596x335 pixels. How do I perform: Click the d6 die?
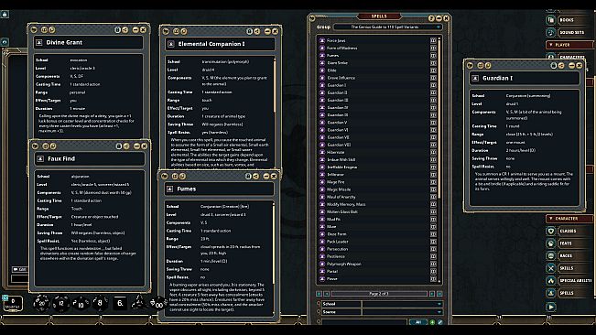pos(120,303)
